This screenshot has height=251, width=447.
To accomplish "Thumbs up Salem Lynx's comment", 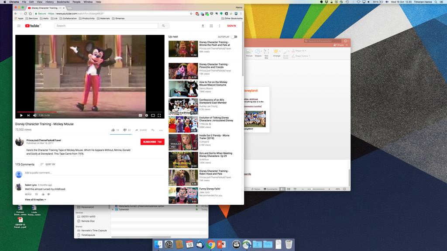I will tap(43, 194).
